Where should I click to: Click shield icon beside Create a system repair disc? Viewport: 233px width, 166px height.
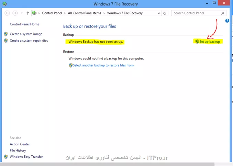(x=5, y=41)
